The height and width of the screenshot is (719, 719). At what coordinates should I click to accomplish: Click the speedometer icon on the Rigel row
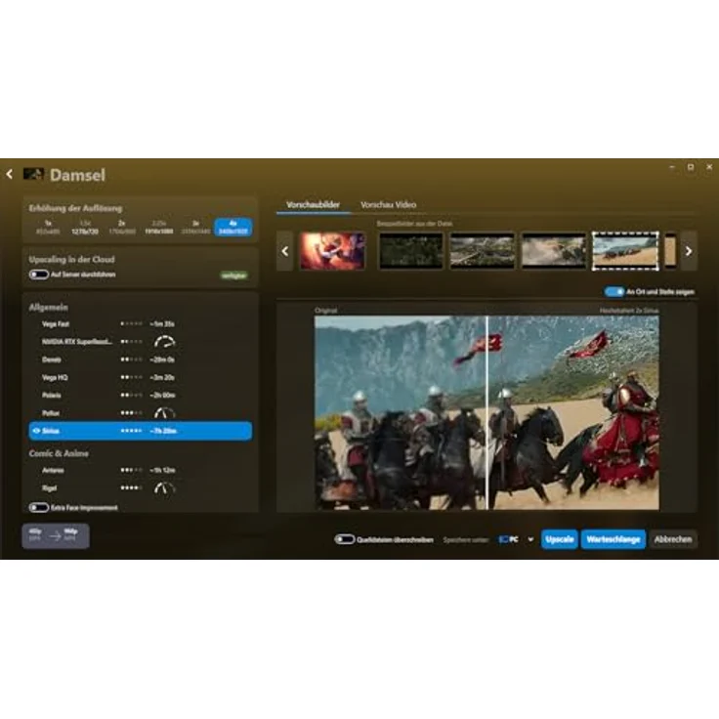(164, 487)
